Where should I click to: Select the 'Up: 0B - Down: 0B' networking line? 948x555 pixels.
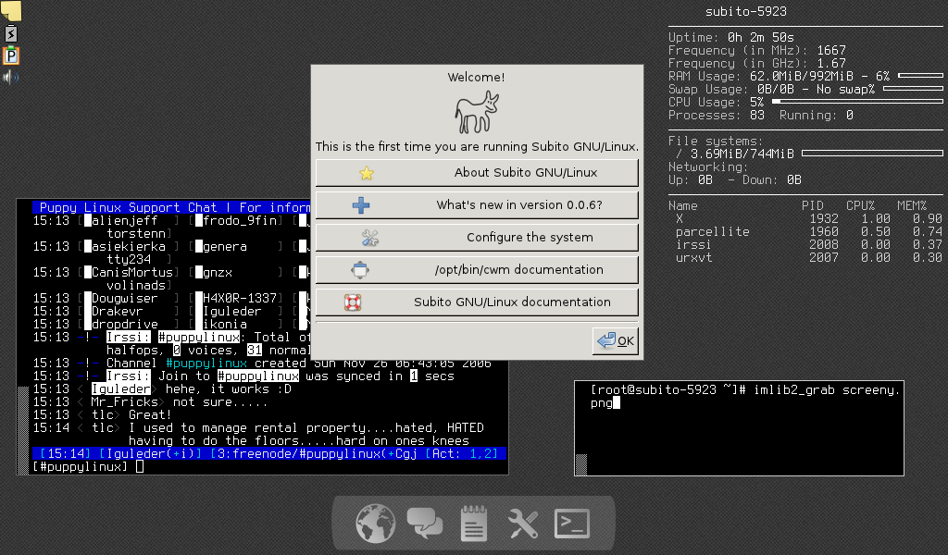click(x=734, y=180)
